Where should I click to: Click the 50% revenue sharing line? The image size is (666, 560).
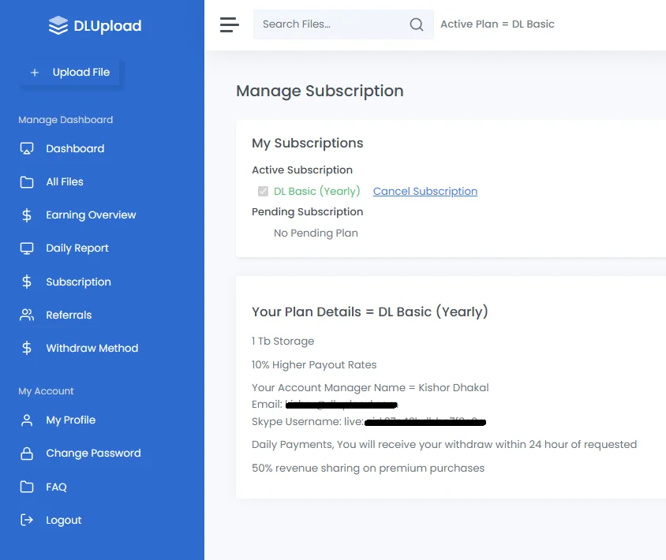coord(368,468)
